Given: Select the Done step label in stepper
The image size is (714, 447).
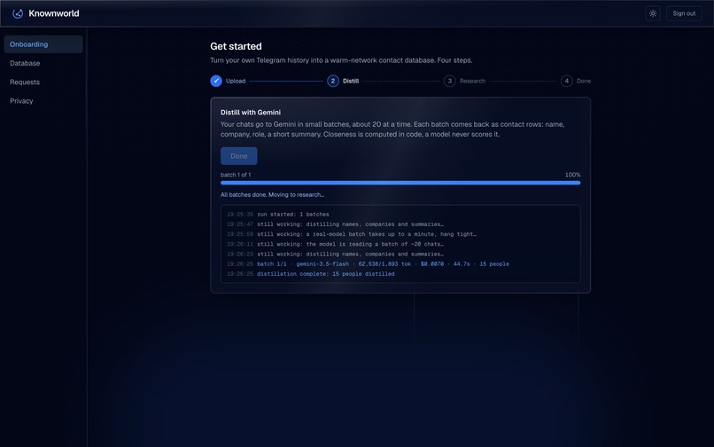Looking at the screenshot, I should pyautogui.click(x=584, y=81).
